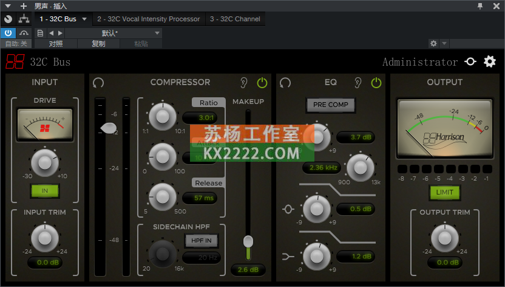Click the low EQ gain knob at 1.2 dB
The image size is (505, 287).
point(317,257)
